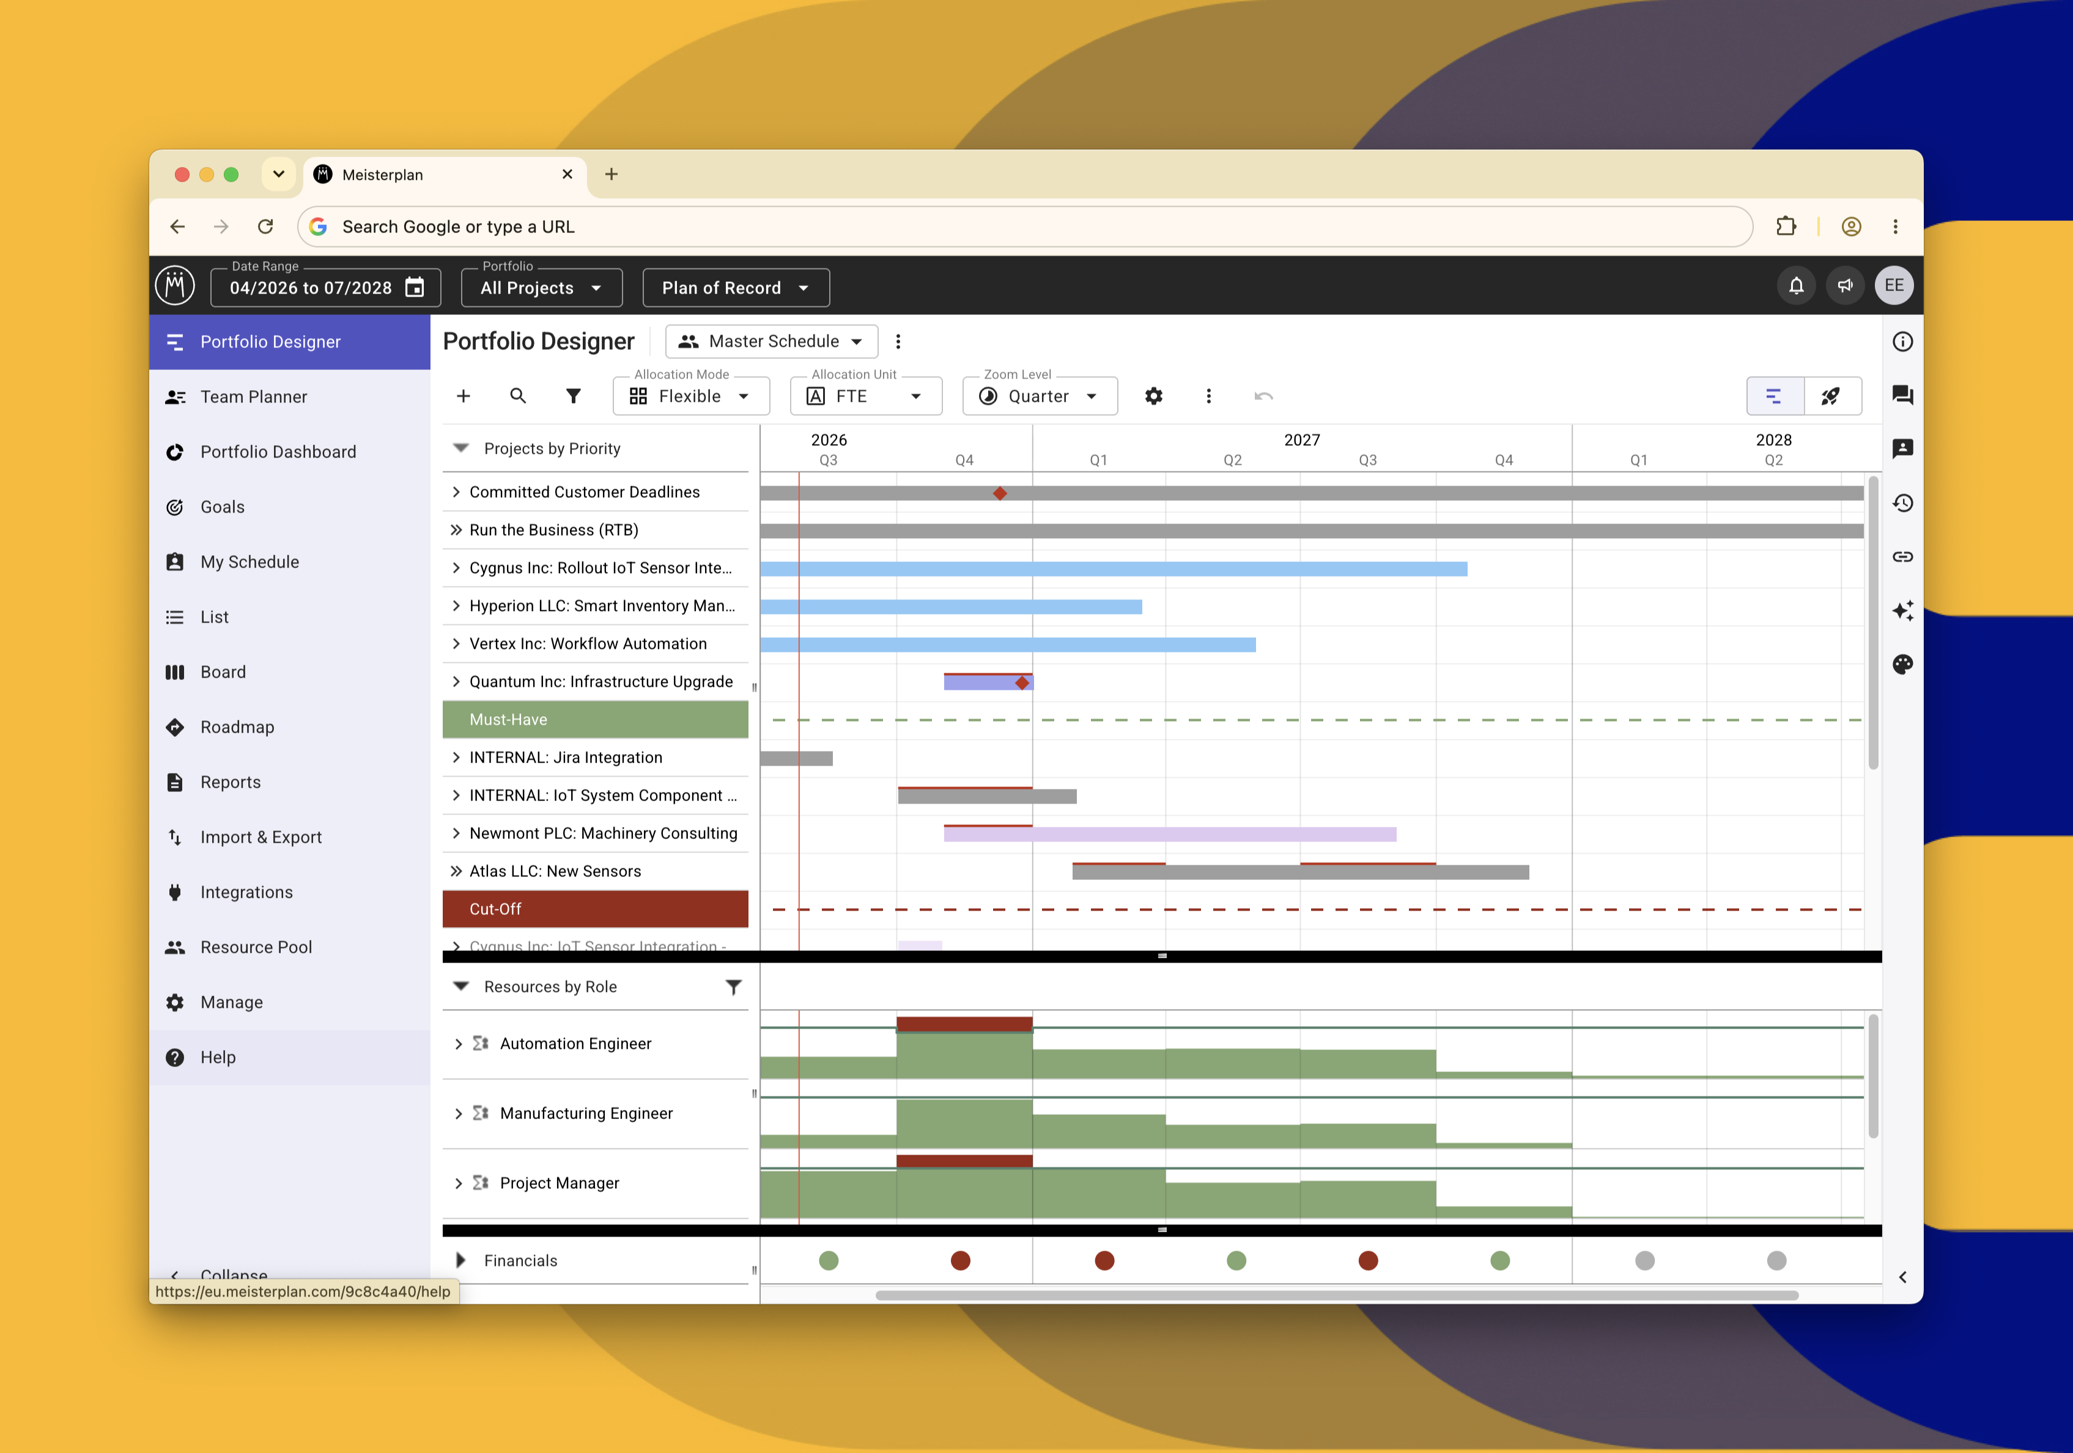Expand the Automation Engineer role
The width and height of the screenshot is (2073, 1453).
coord(459,1044)
